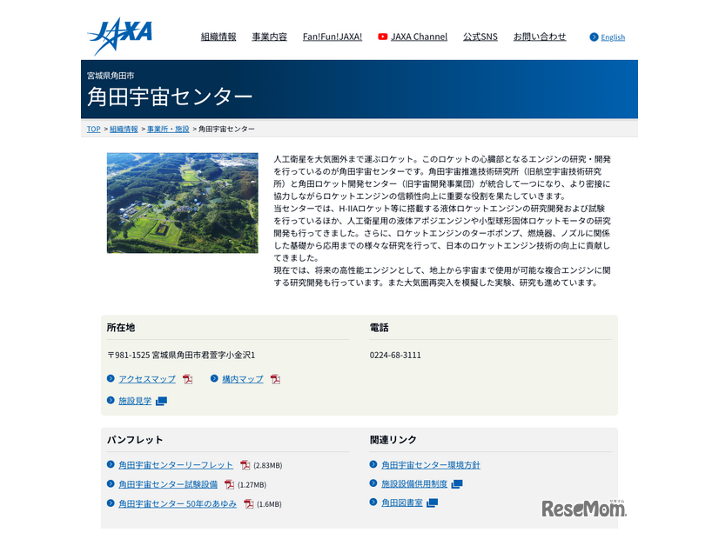Viewport: 719px width, 539px height.
Task: Click arrow bullet before 50年のあゆみ
Action: pos(111,502)
